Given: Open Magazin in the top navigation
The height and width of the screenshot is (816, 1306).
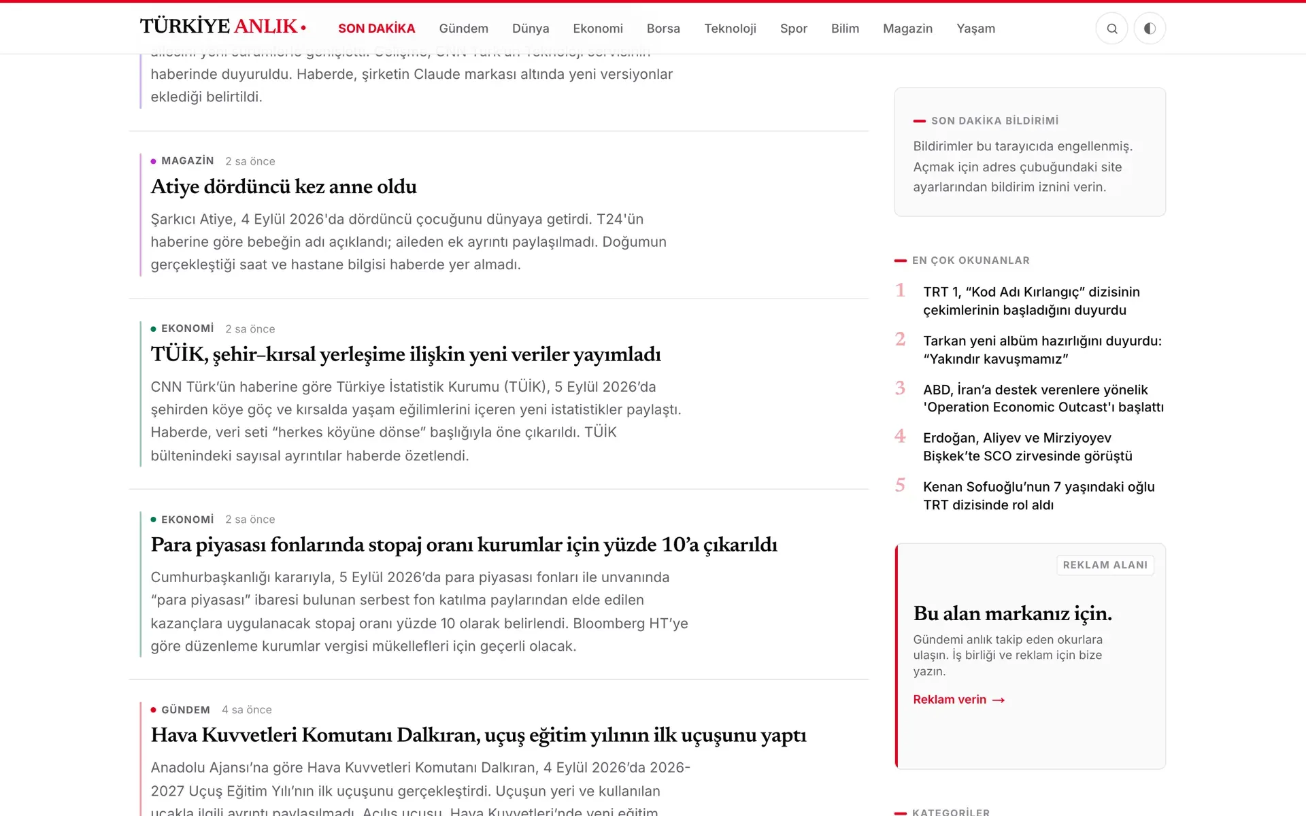Looking at the screenshot, I should coord(907,29).
